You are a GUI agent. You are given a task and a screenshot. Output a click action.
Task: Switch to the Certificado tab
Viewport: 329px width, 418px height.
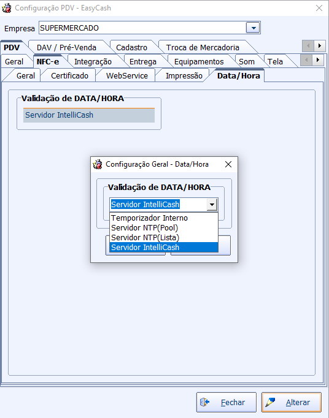(69, 76)
